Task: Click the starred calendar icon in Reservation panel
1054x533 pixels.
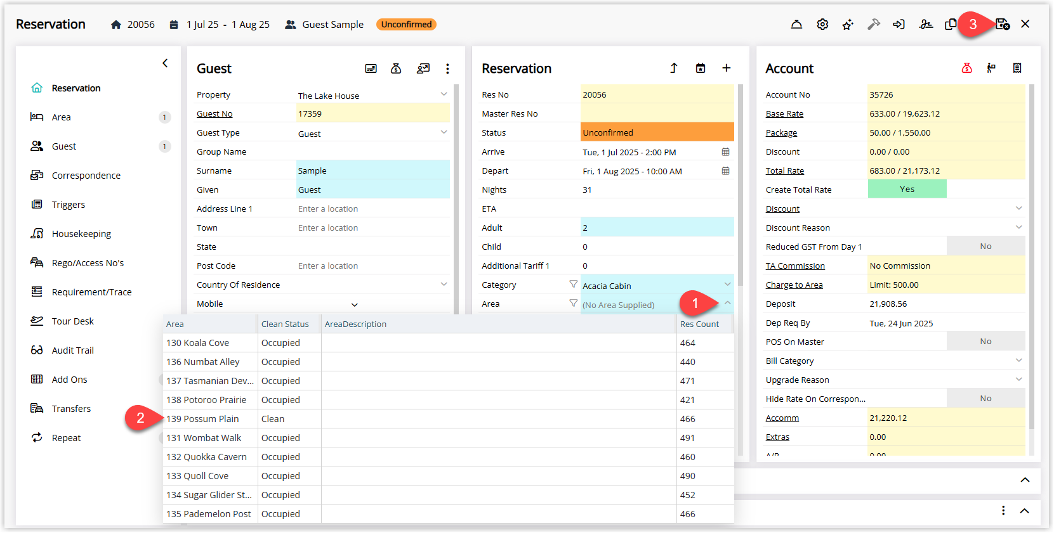Action: click(x=701, y=68)
